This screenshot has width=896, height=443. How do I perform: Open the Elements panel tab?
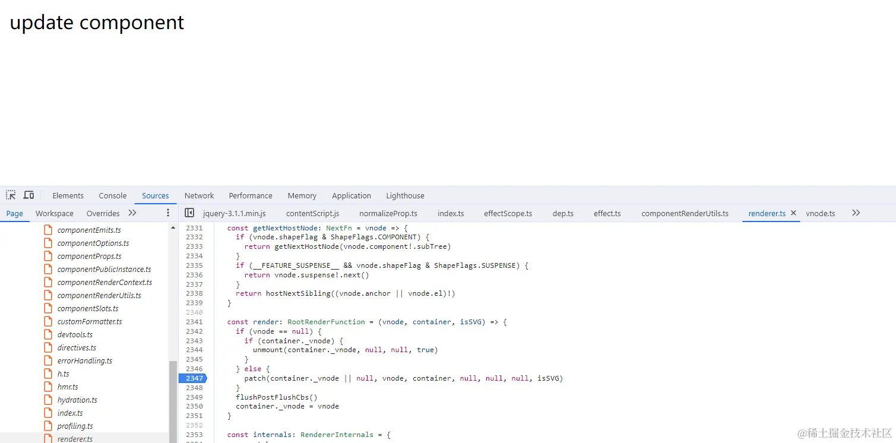[68, 195]
